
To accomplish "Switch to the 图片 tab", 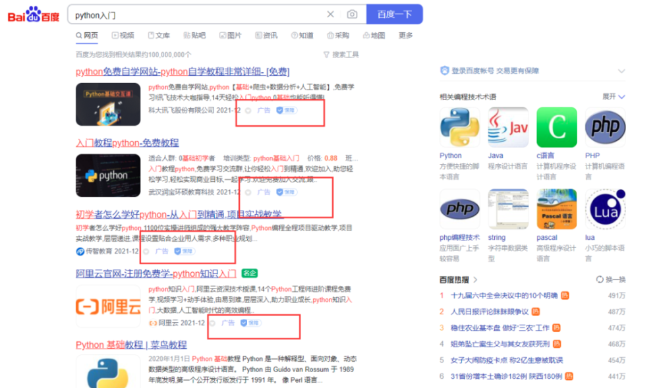I will [230, 36].
